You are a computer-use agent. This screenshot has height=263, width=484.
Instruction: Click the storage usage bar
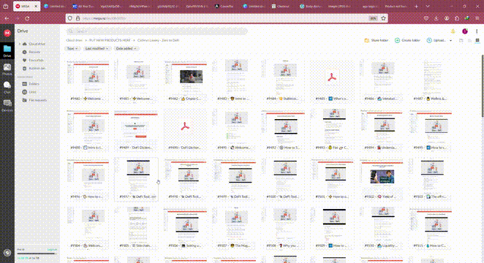(37, 254)
